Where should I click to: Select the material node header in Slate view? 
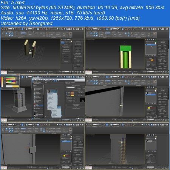(52, 91)
